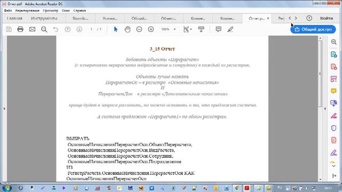Open Organize Pages tool in right pane
The image size is (342, 192).
point(333,79)
